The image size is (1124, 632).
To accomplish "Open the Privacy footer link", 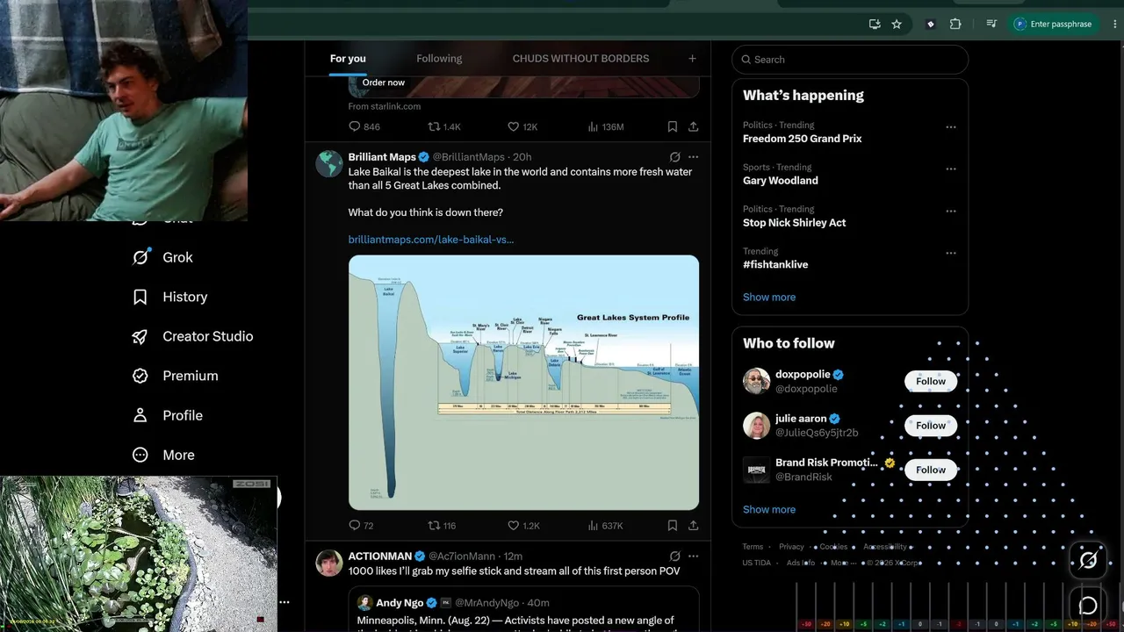I will 791,547.
